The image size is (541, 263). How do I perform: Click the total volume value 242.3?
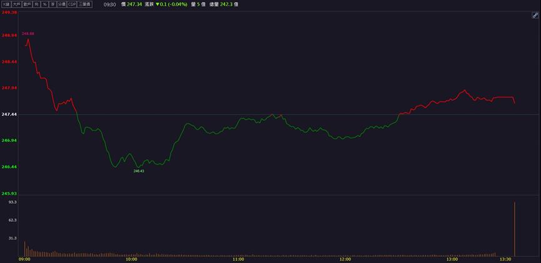click(226, 4)
